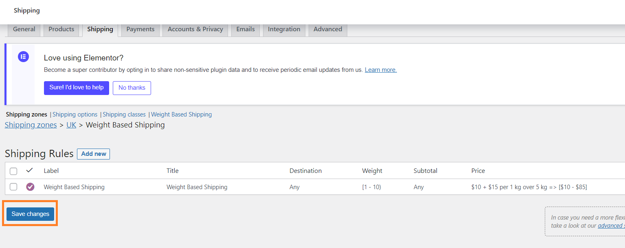Click the Save changes button
625x248 pixels.
tap(30, 214)
